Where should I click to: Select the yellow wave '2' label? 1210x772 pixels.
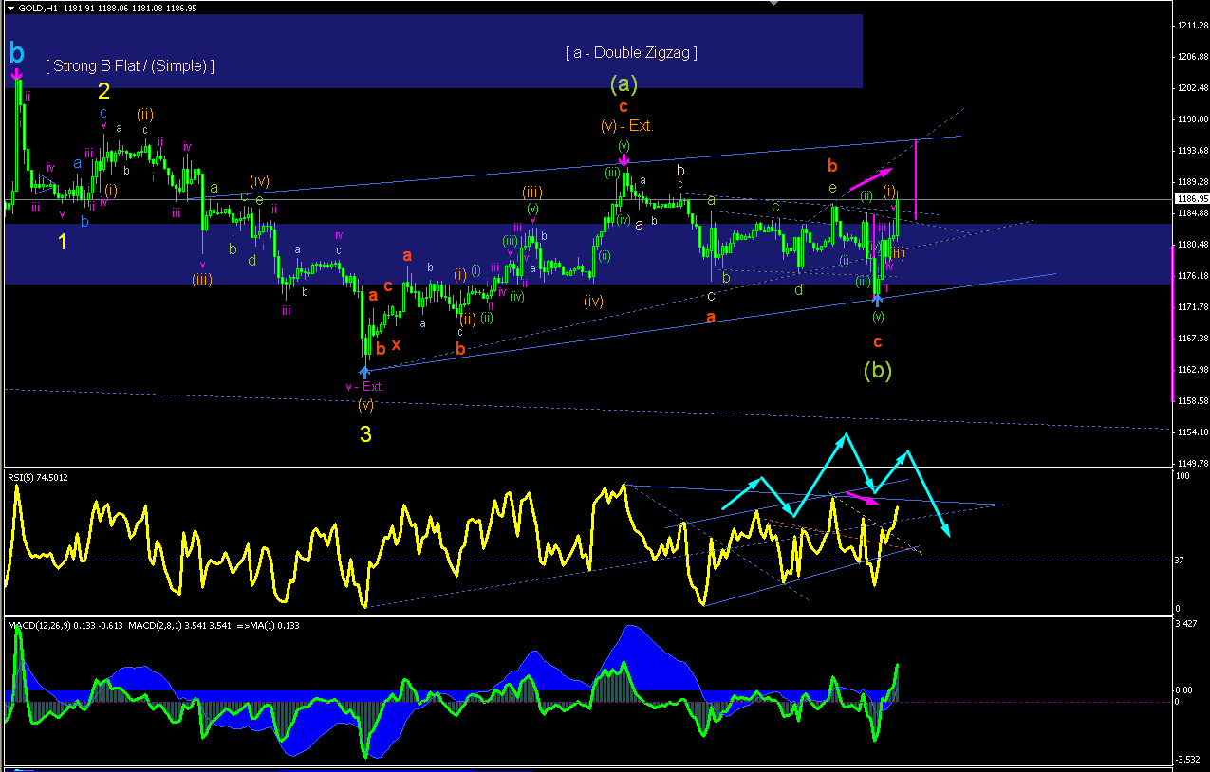[x=104, y=92]
